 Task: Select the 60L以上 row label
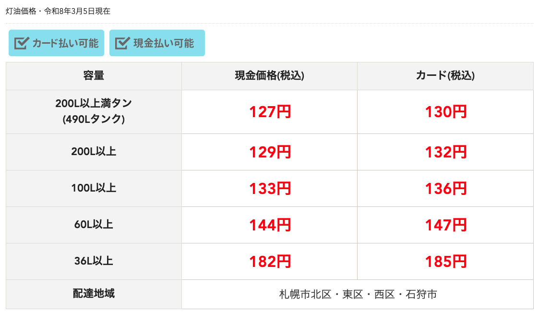pyautogui.click(x=94, y=224)
